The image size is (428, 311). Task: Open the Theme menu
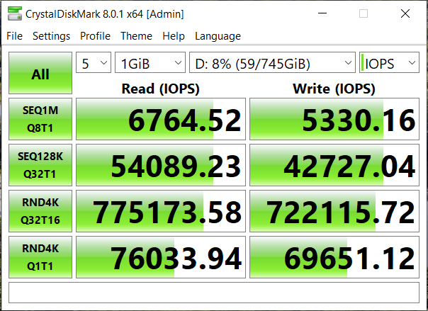pyautogui.click(x=136, y=36)
